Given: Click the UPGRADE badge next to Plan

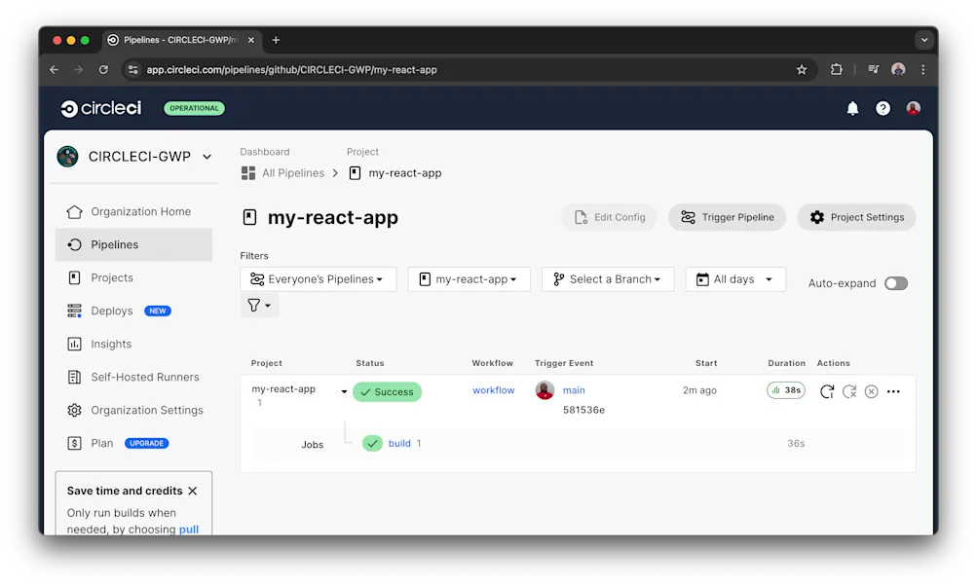Looking at the screenshot, I should (146, 443).
